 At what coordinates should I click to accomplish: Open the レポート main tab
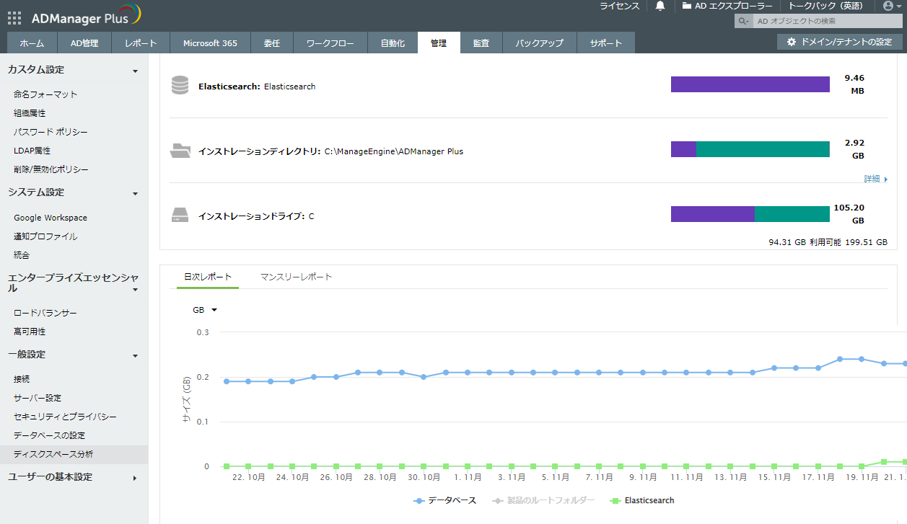140,43
